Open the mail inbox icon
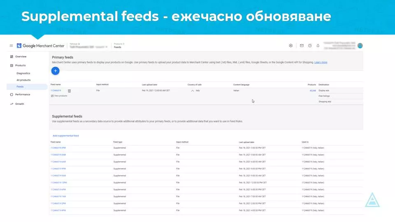The width and height of the screenshot is (395, 222). pyautogui.click(x=302, y=46)
